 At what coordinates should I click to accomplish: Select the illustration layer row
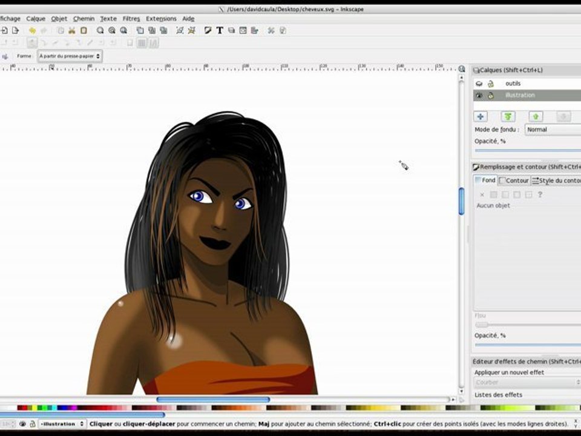[527, 95]
